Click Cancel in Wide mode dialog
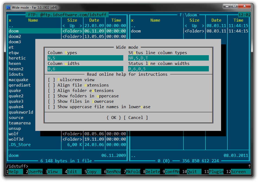The image size is (258, 182). pos(136,118)
